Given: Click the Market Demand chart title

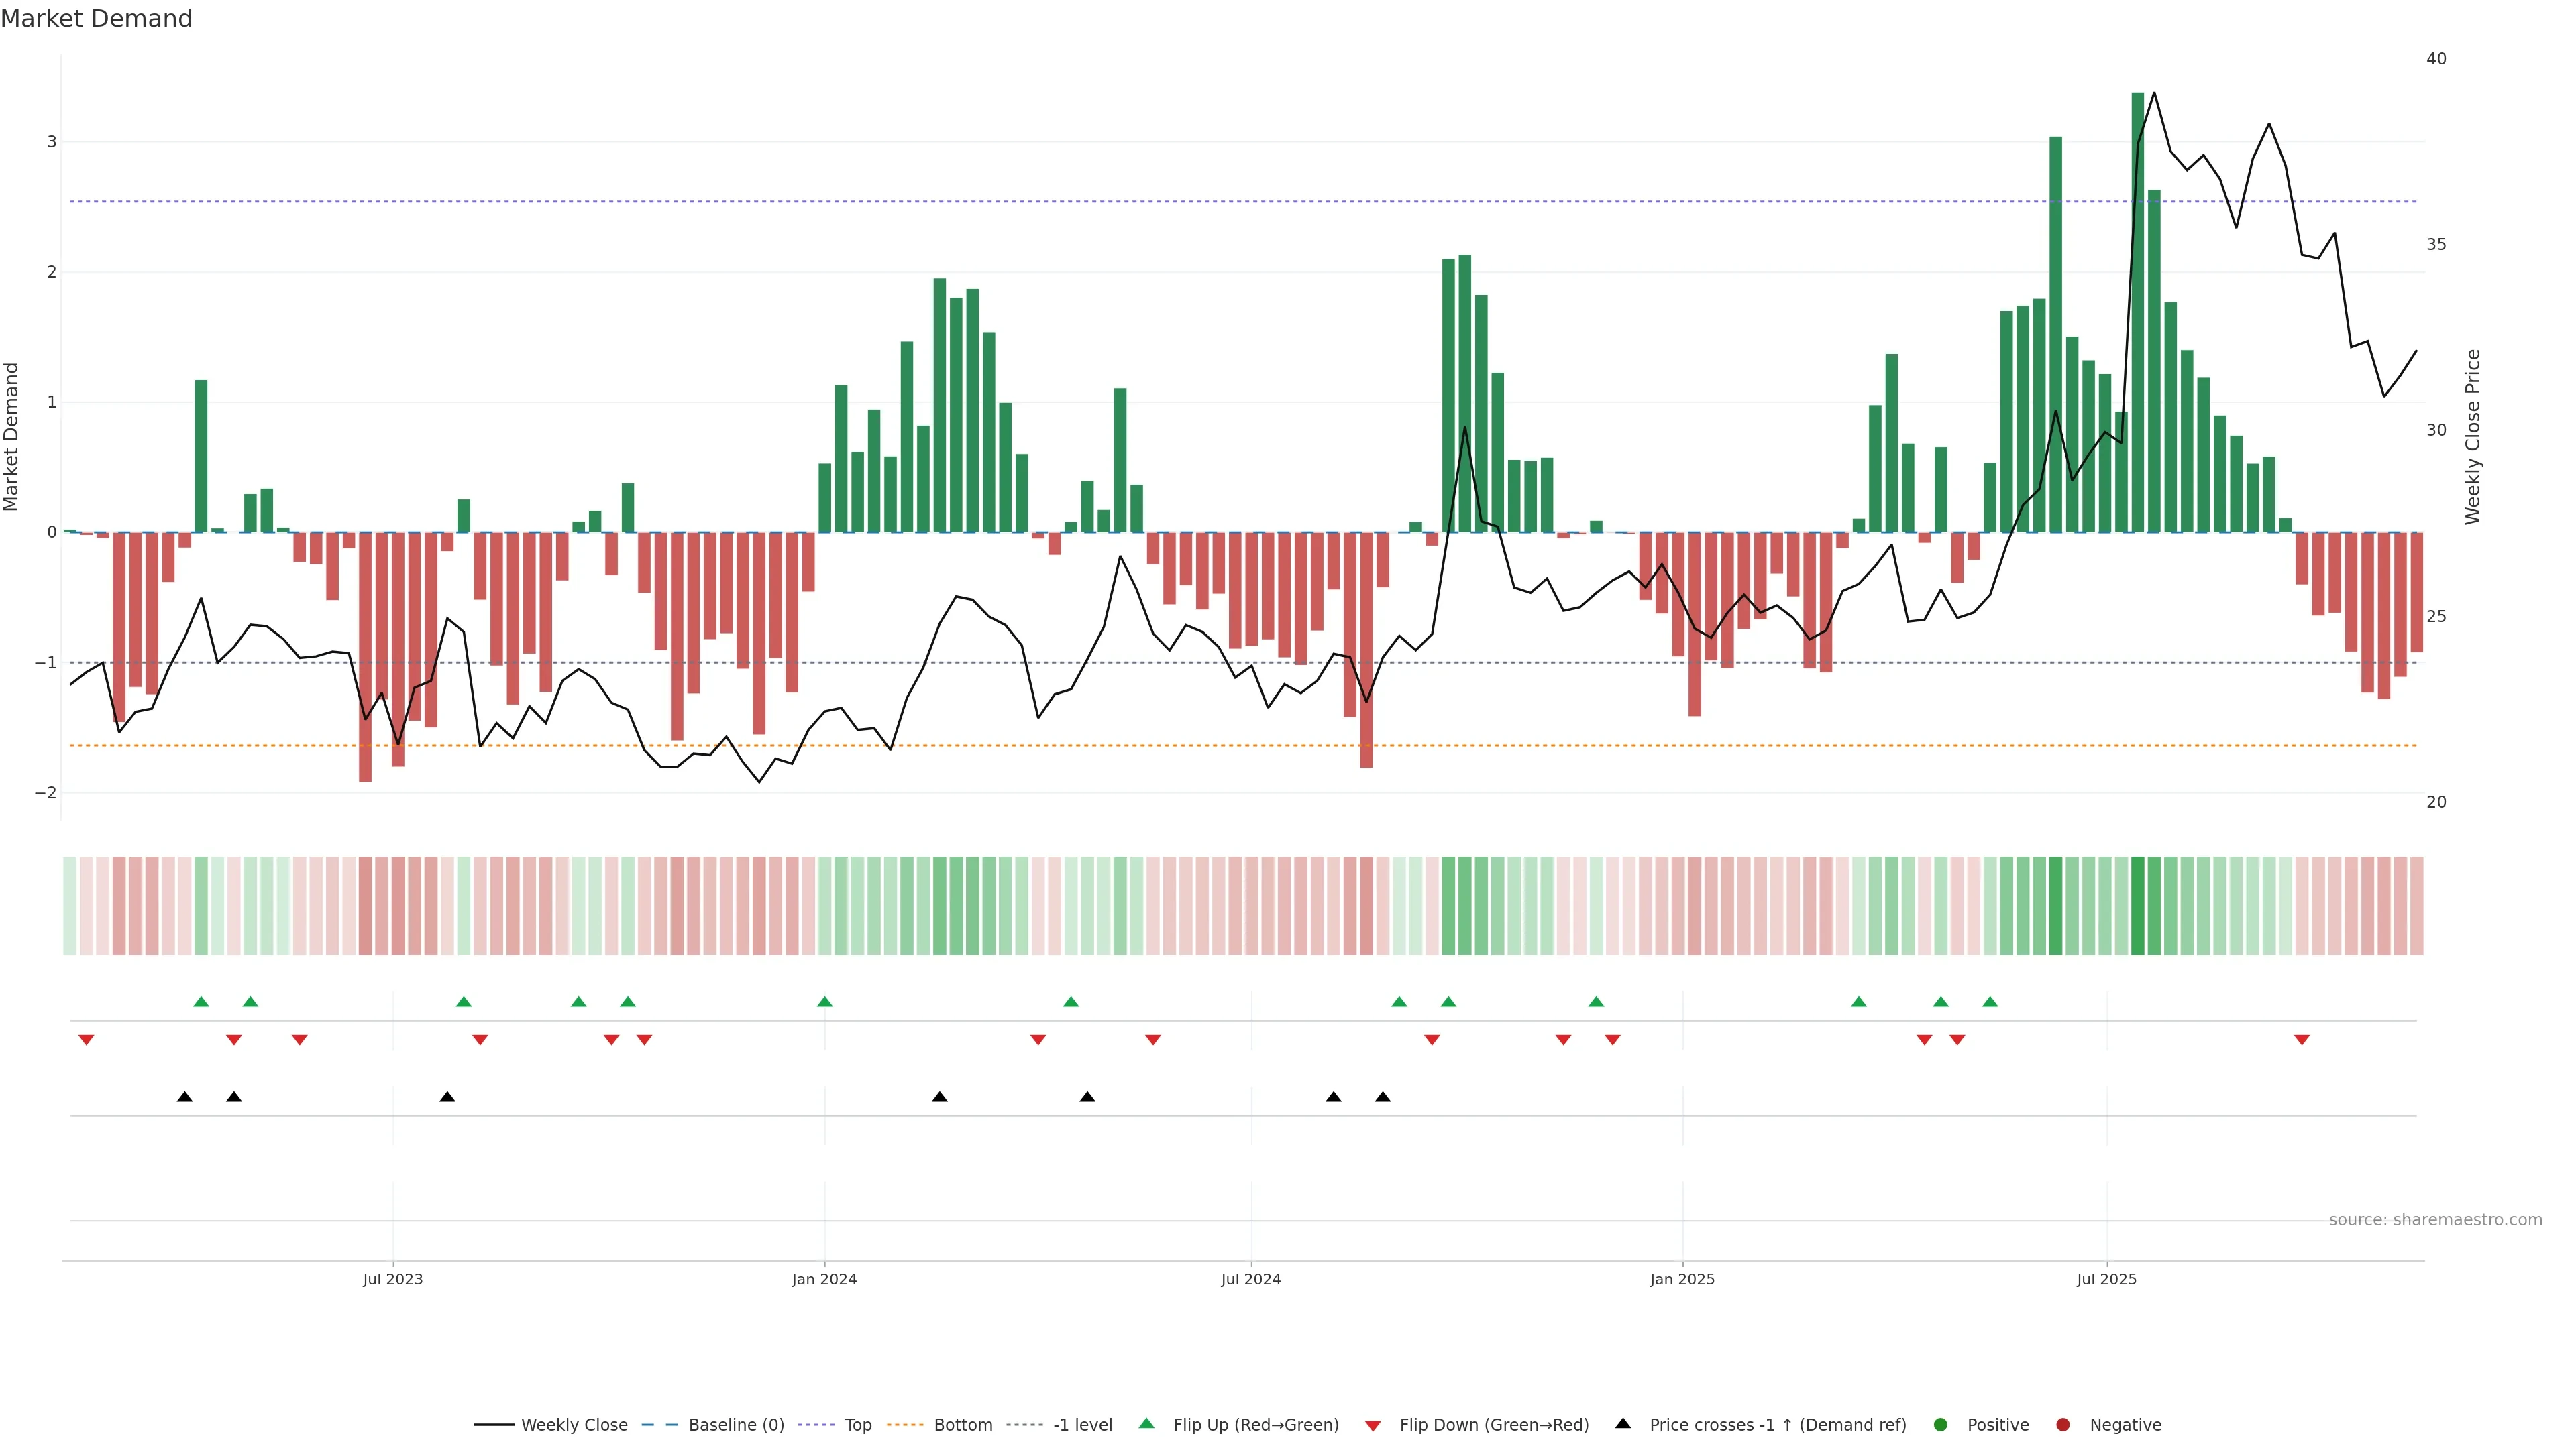Looking at the screenshot, I should click(x=96, y=19).
